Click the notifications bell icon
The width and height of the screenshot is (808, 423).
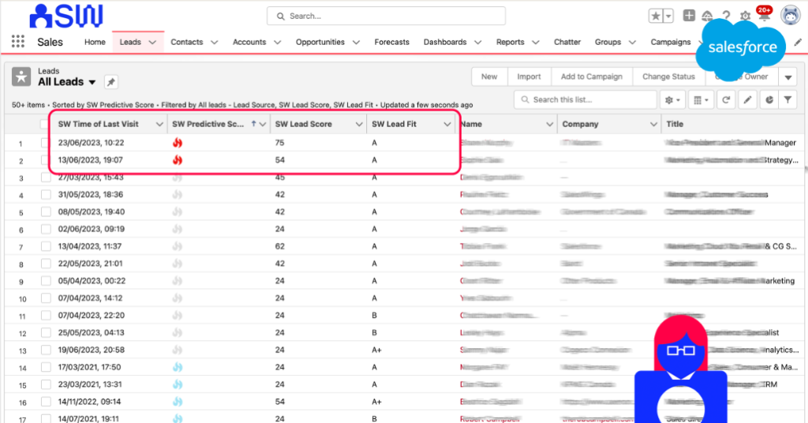(762, 17)
